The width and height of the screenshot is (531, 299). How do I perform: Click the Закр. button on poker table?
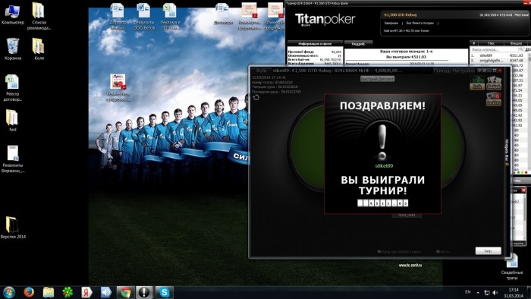point(488,250)
